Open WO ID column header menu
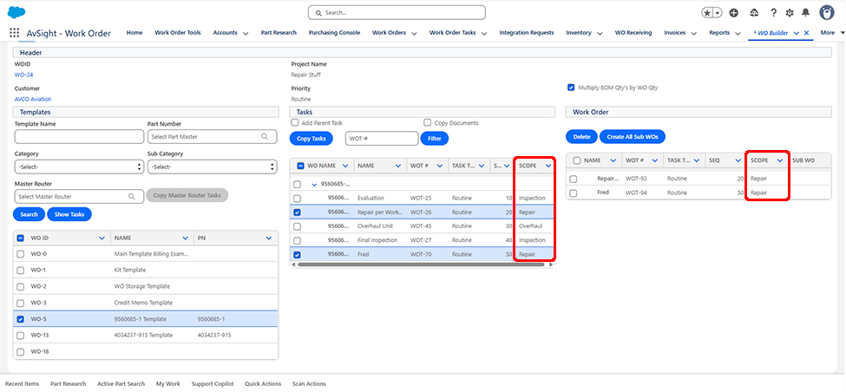Screen dimensions: 846x392 [102, 238]
